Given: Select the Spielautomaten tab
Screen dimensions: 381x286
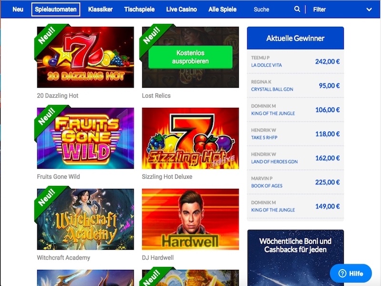Looking at the screenshot, I should point(56,10).
